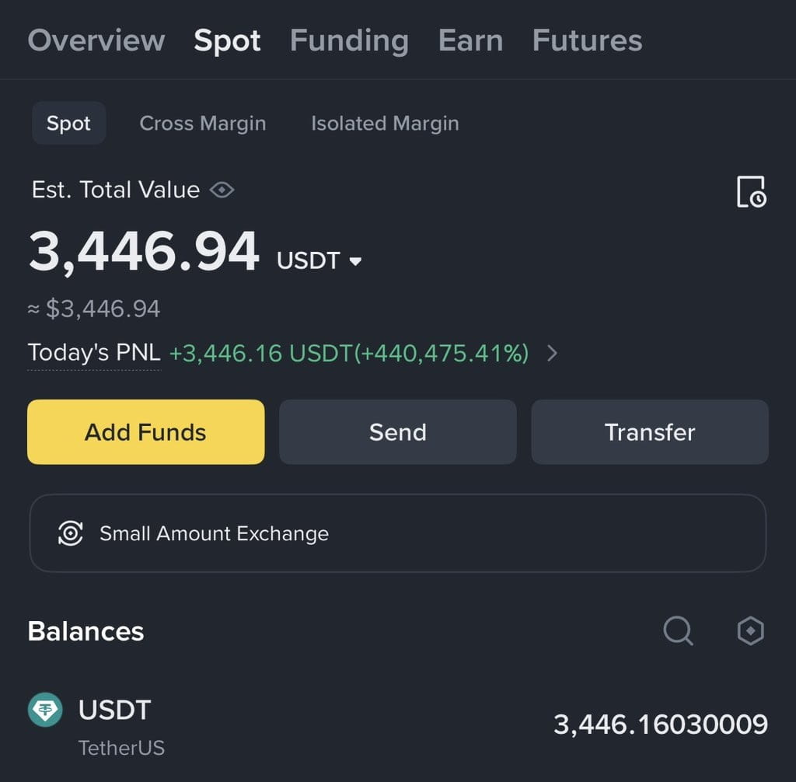Search balances with magnifier icon
Image resolution: width=796 pixels, height=782 pixels.
coord(678,630)
